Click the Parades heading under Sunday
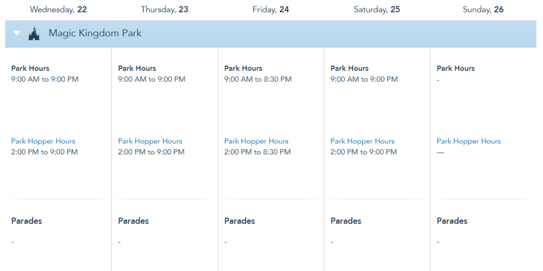Screen dimensions: 543x271 pos(452,221)
